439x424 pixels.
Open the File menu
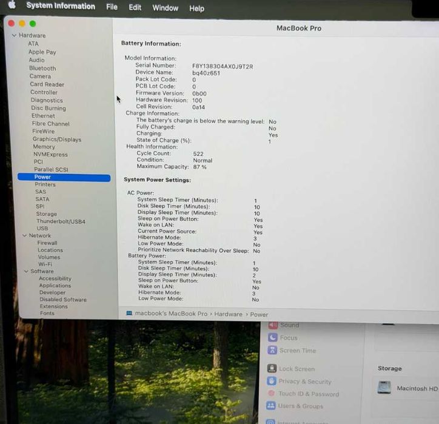click(x=112, y=7)
